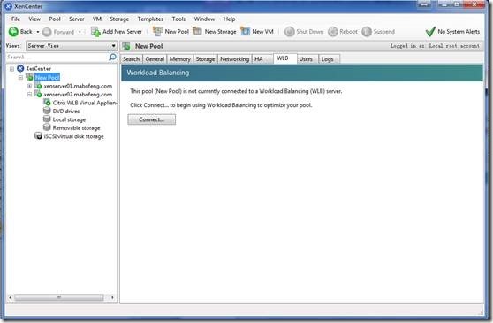Collapse the xenserver02.mabofeng.com node

29,94
